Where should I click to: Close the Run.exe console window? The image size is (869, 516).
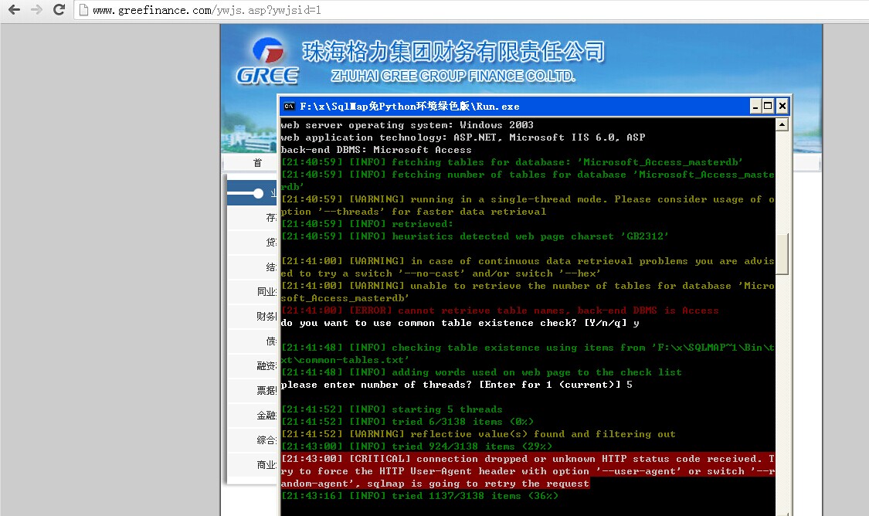(782, 106)
